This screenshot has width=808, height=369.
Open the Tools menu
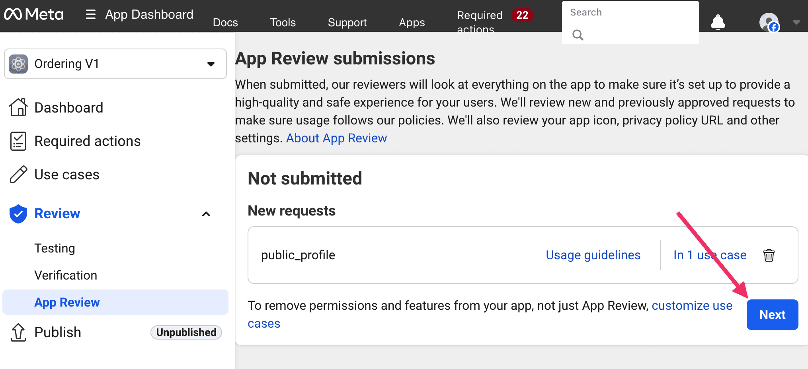pyautogui.click(x=283, y=22)
